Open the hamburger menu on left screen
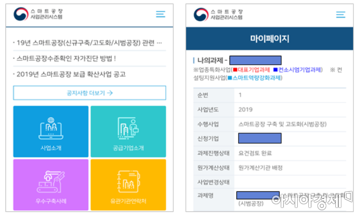Viewport: 361px width, 218px height. (x=160, y=14)
